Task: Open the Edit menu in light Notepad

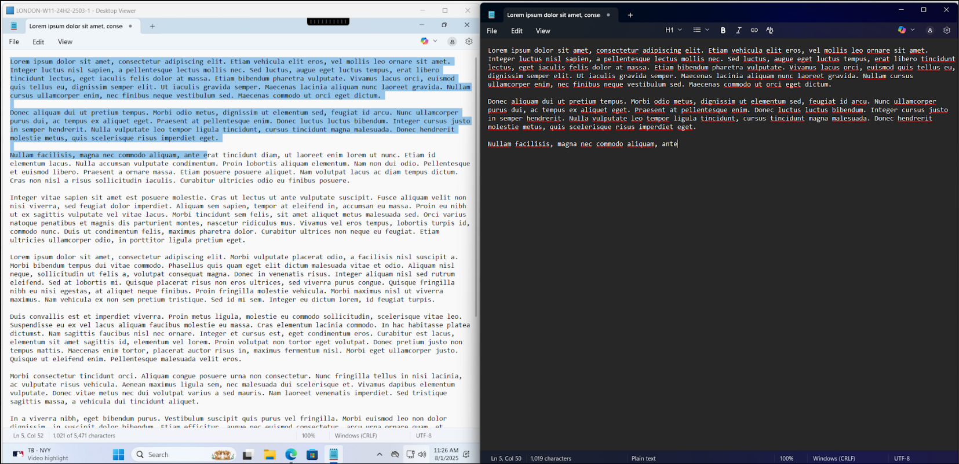Action: (x=38, y=42)
